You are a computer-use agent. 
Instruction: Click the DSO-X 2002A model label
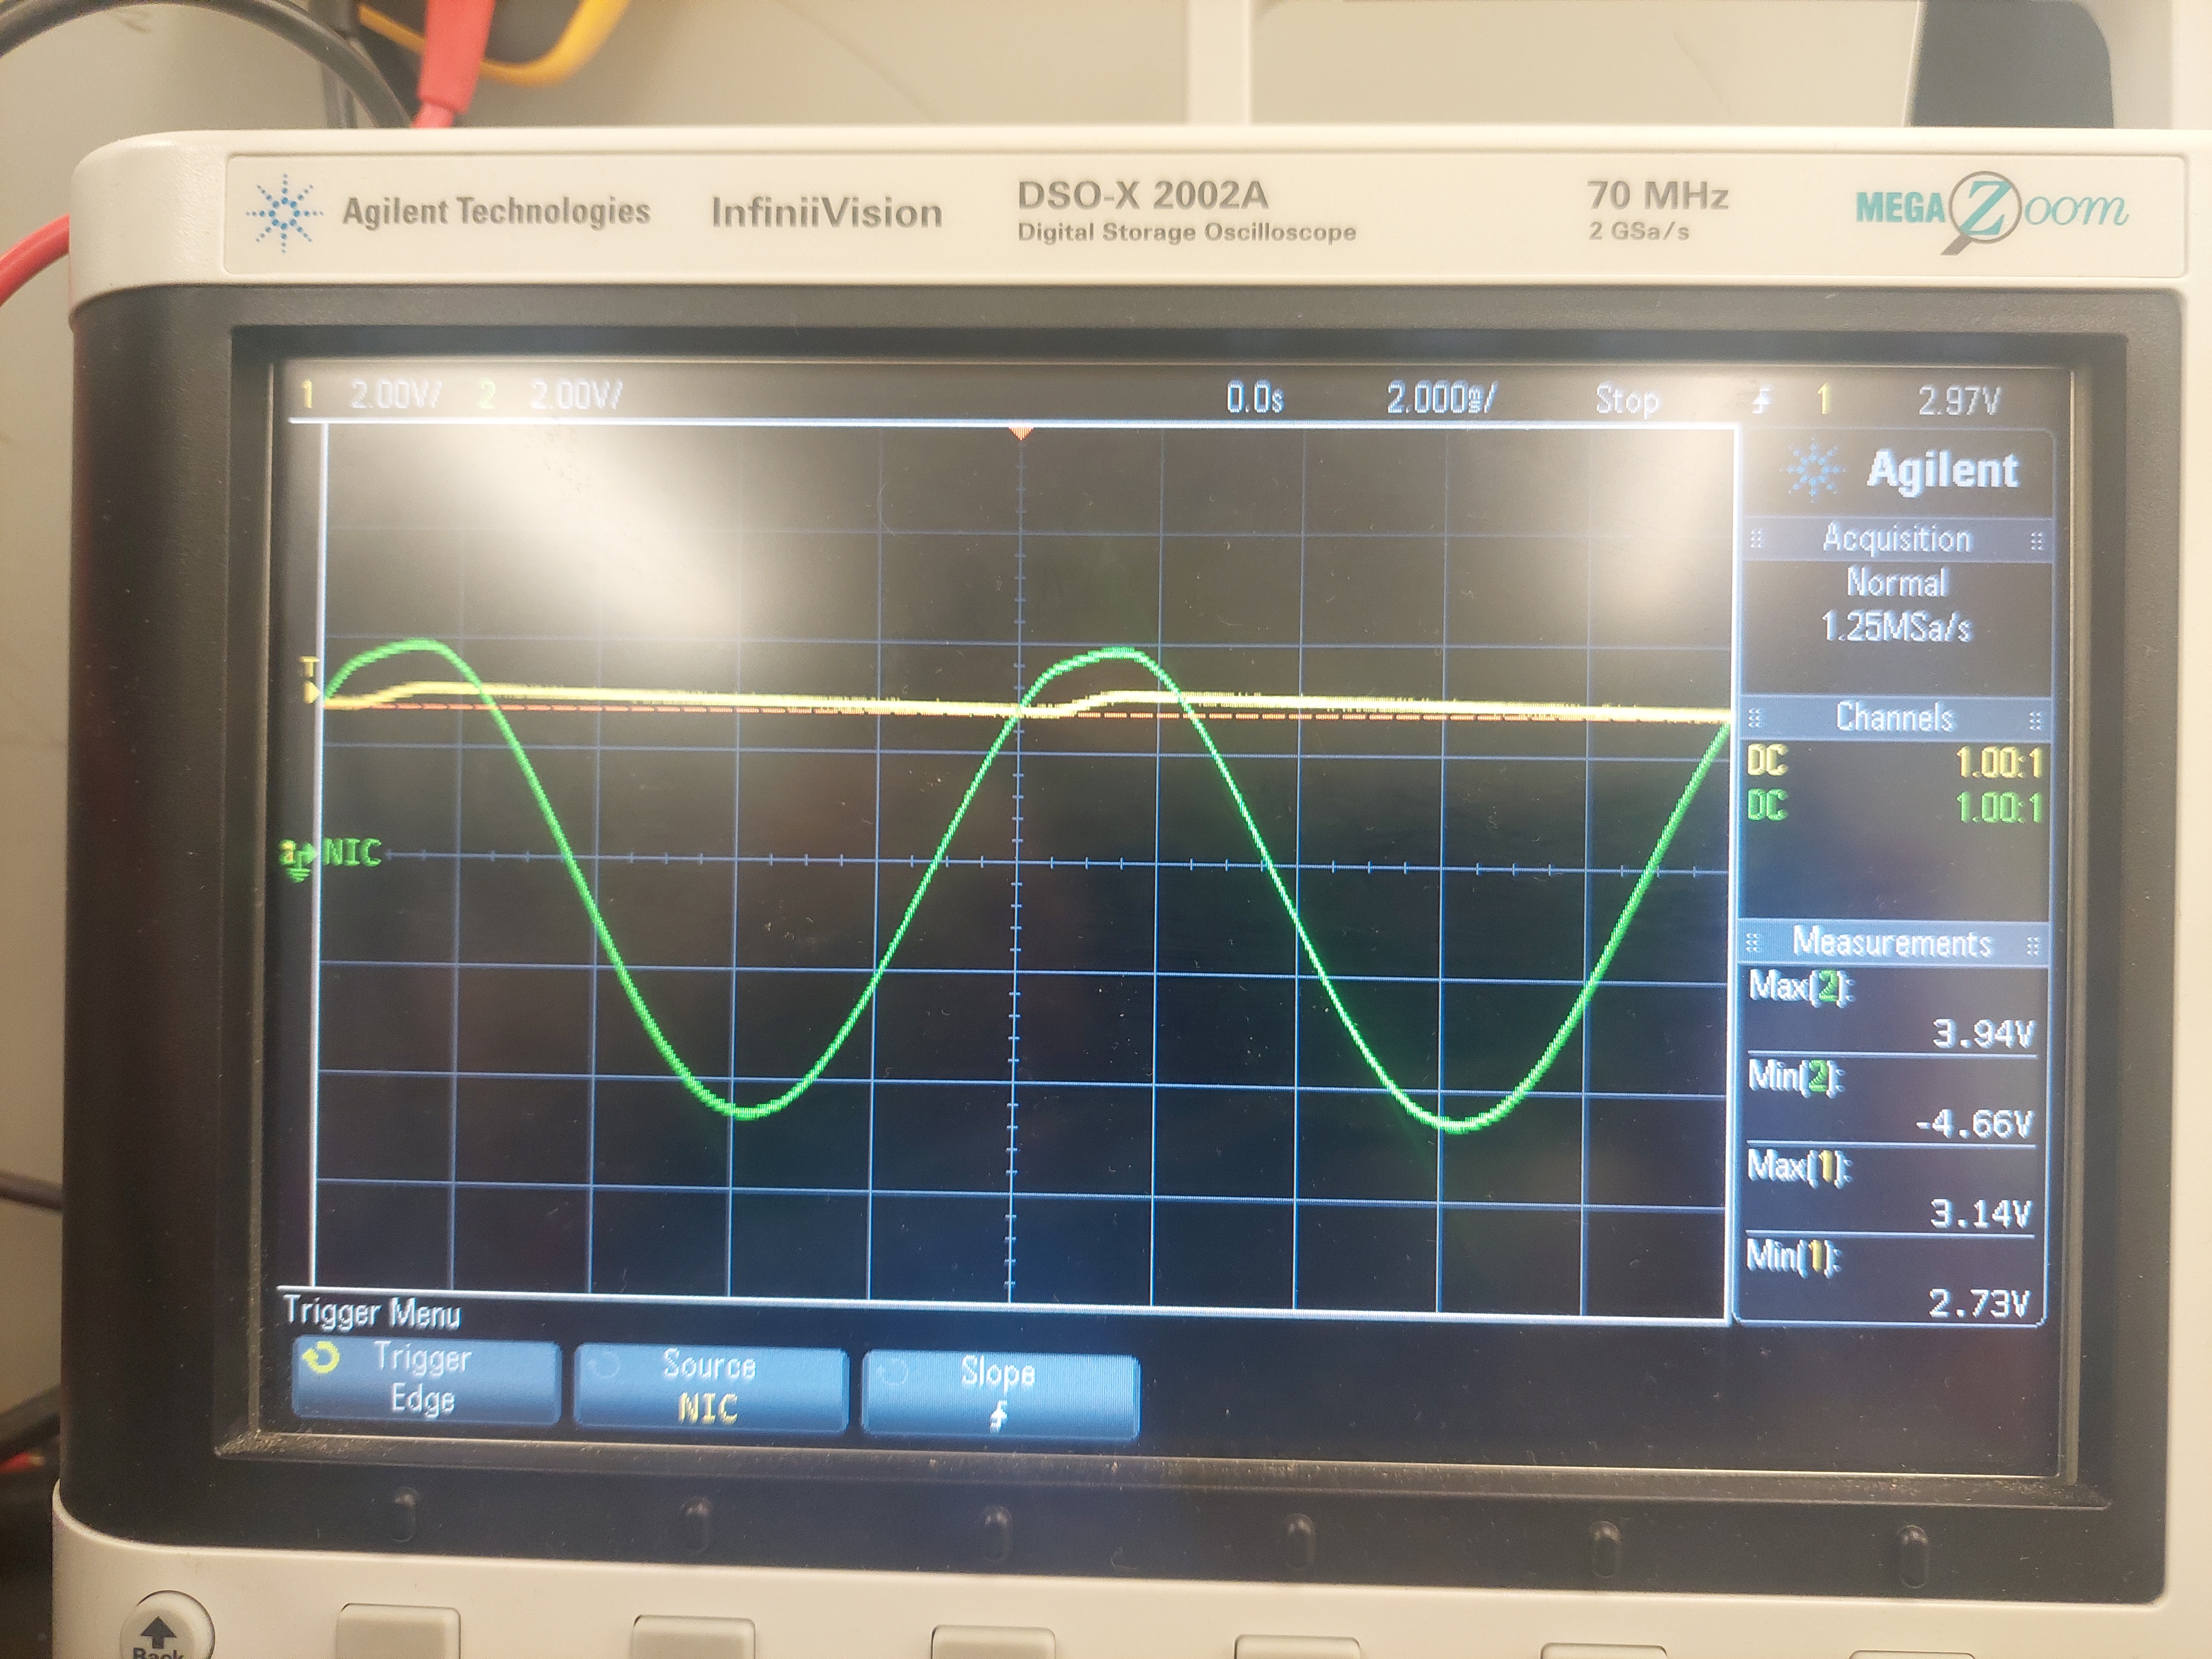point(1142,195)
